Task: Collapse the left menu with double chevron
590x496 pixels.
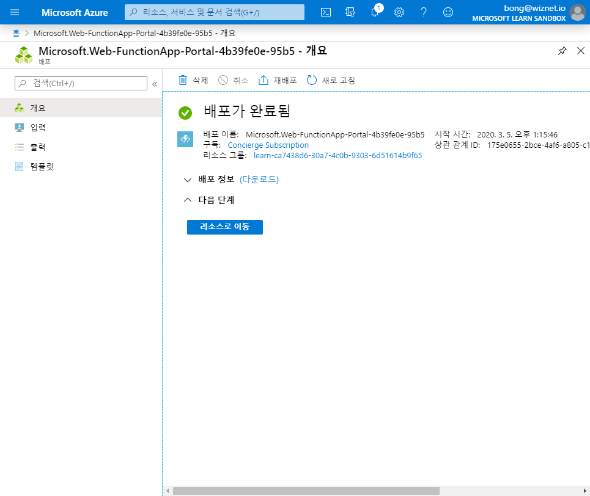Action: pyautogui.click(x=155, y=84)
